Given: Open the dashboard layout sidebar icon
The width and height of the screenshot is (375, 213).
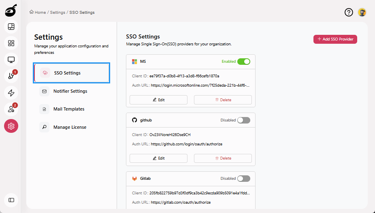Looking at the screenshot, I should point(11,27).
